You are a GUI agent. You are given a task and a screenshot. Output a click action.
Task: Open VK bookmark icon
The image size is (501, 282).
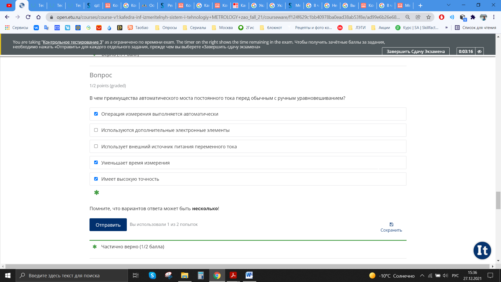point(36,28)
